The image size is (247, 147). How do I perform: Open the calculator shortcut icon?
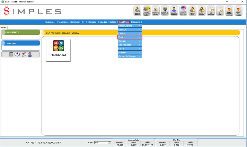pyautogui.click(x=11, y=54)
